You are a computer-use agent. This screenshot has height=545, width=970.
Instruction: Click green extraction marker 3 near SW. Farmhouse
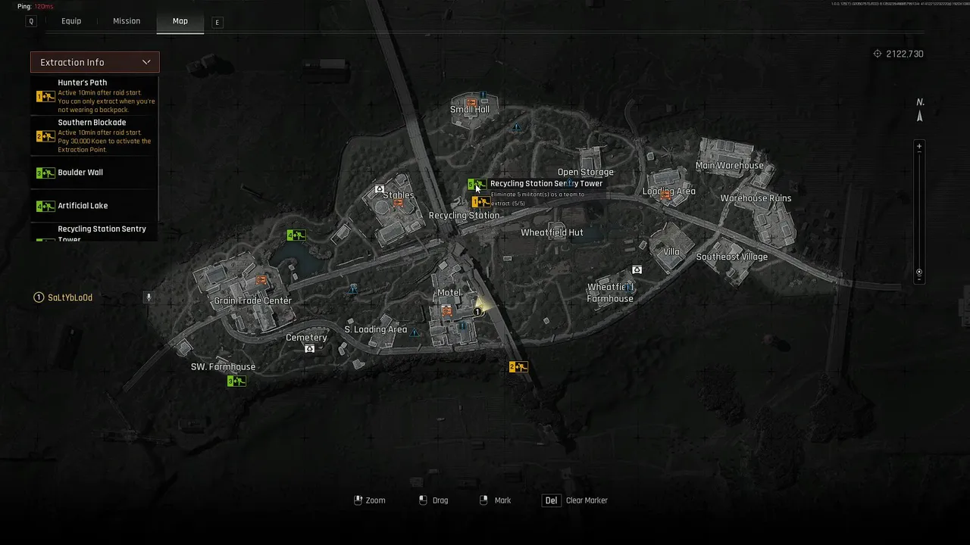236,381
